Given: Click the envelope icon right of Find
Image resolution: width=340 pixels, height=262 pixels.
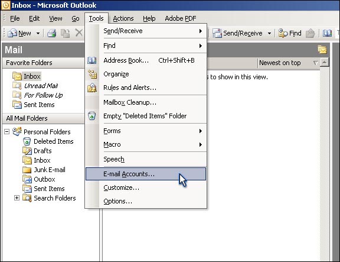Looking at the screenshot, I should click(x=310, y=33).
